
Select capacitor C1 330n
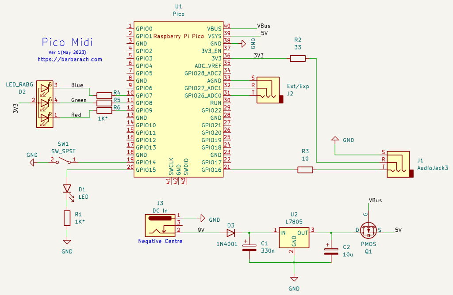click(x=250, y=247)
